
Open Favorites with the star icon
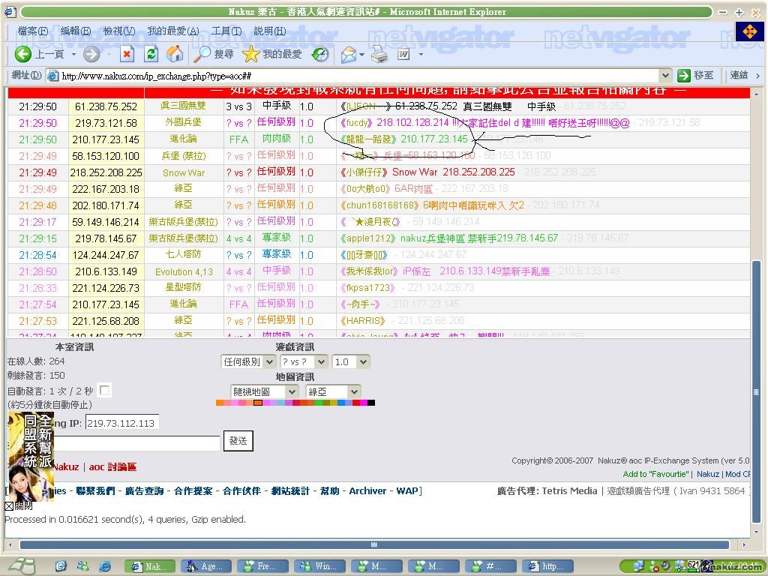(x=251, y=54)
